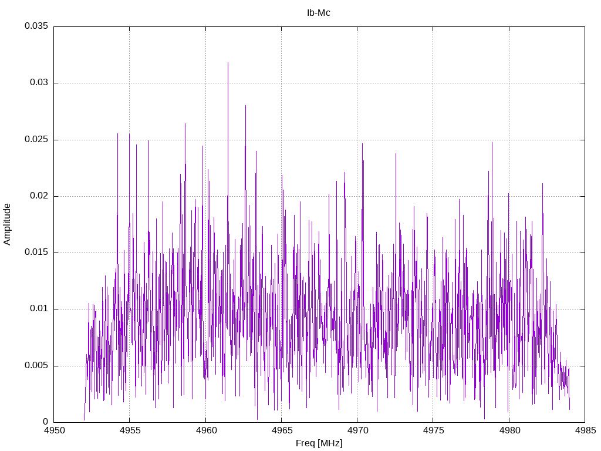Click the x-axis tick label 4960

(x=206, y=430)
